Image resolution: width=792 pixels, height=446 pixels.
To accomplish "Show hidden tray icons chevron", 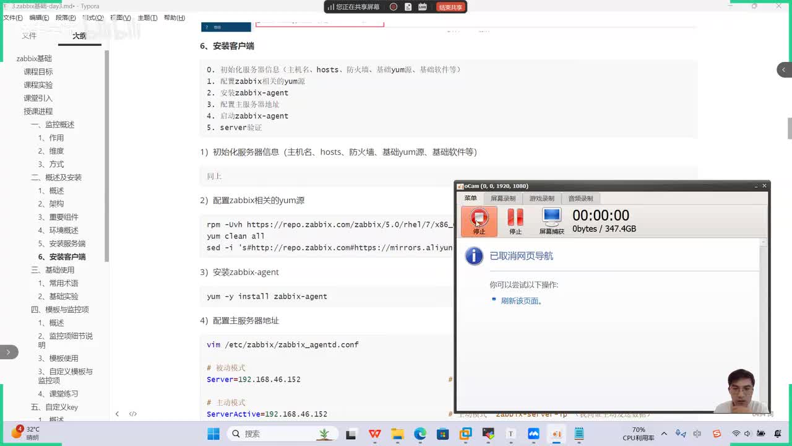I will (664, 434).
